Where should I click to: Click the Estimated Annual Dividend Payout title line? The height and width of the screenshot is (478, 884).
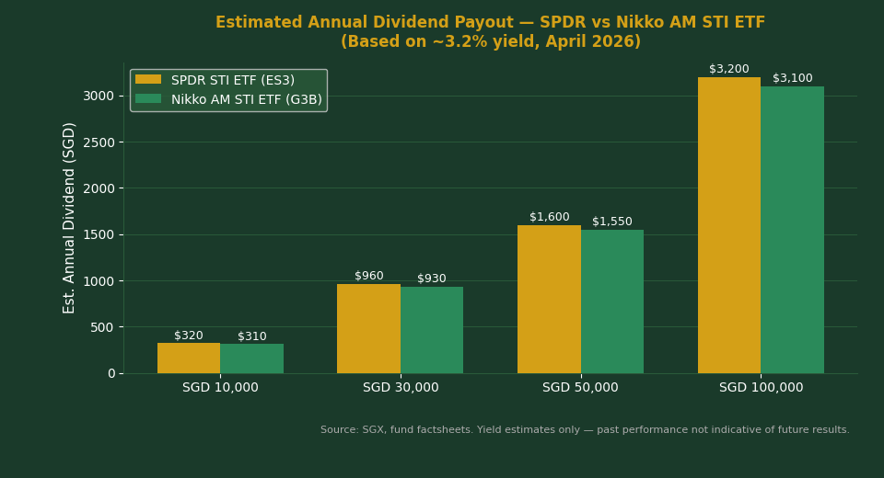(x=491, y=22)
